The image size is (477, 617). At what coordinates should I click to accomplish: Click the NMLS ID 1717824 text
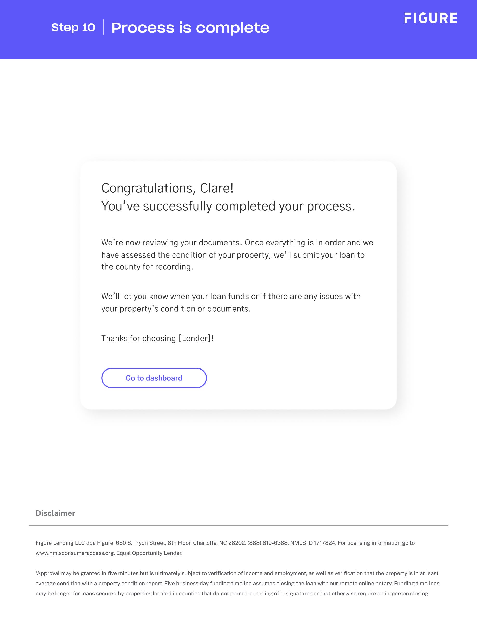pos(313,543)
